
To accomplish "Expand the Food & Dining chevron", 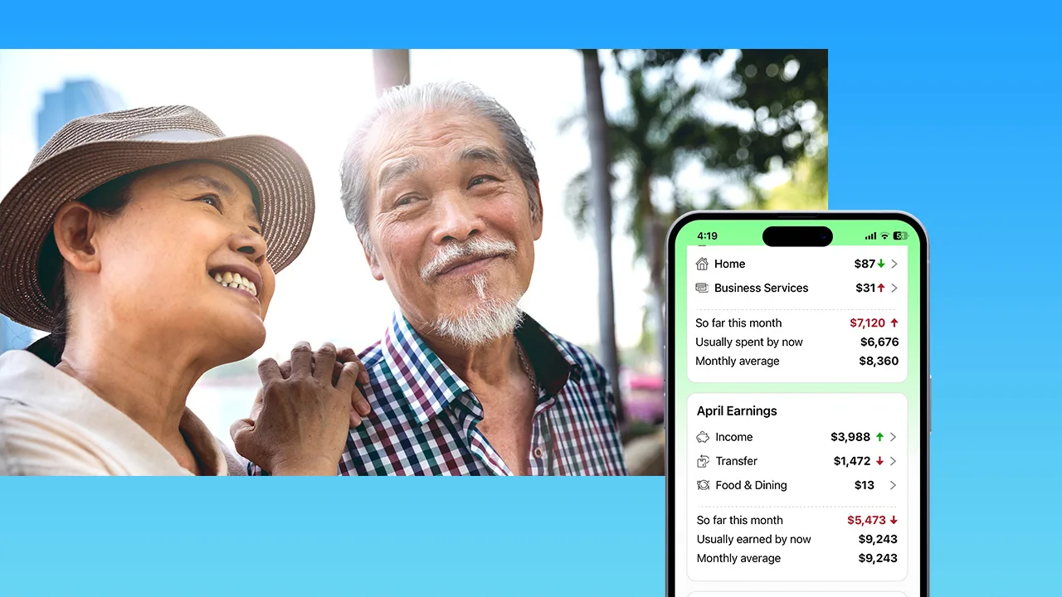I will pos(894,485).
